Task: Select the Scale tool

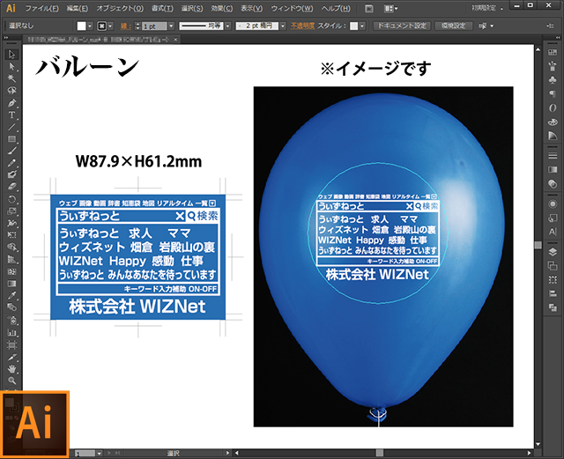Action: [x=11, y=211]
